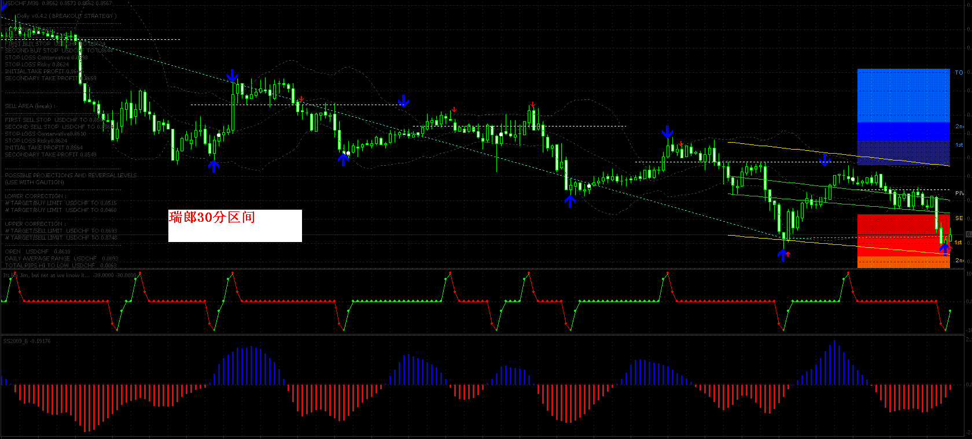The width and height of the screenshot is (972, 439).
Task: Click the blue 1st label near the blue zone
Action: pos(959,145)
